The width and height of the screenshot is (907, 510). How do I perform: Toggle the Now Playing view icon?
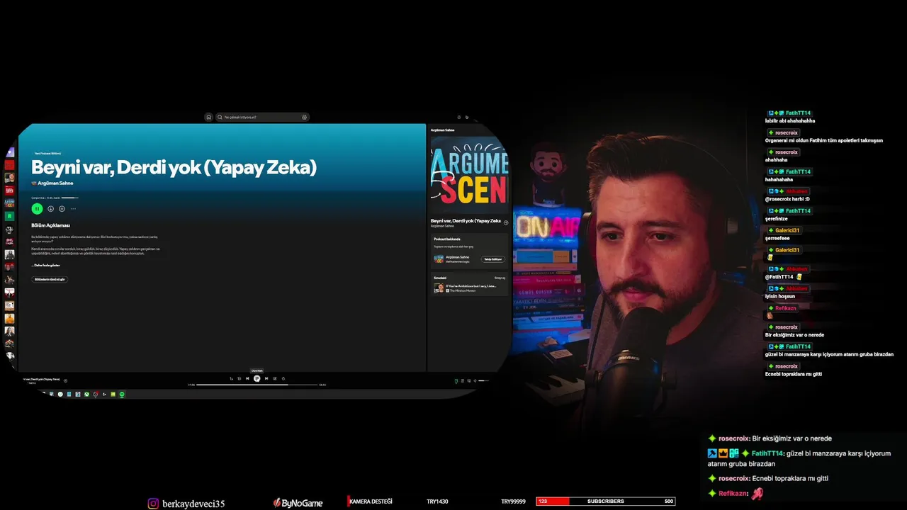[456, 380]
